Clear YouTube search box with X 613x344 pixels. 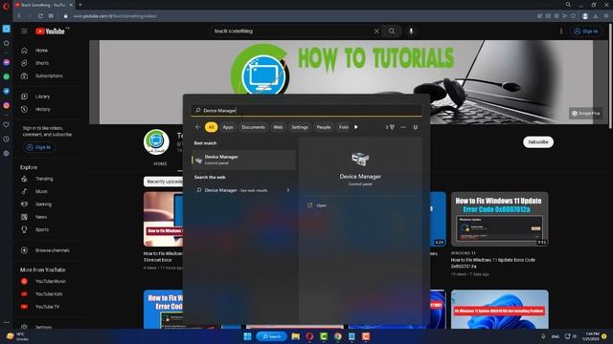pyautogui.click(x=376, y=32)
